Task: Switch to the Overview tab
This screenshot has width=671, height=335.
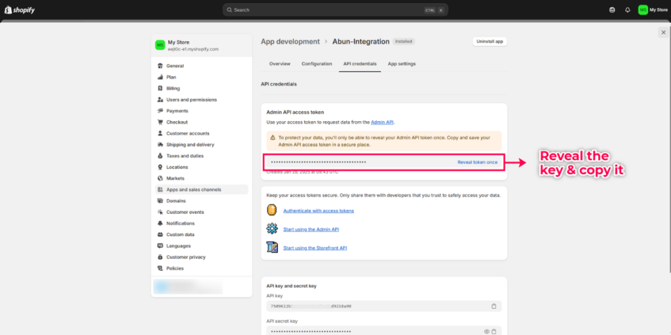Action: pyautogui.click(x=279, y=63)
